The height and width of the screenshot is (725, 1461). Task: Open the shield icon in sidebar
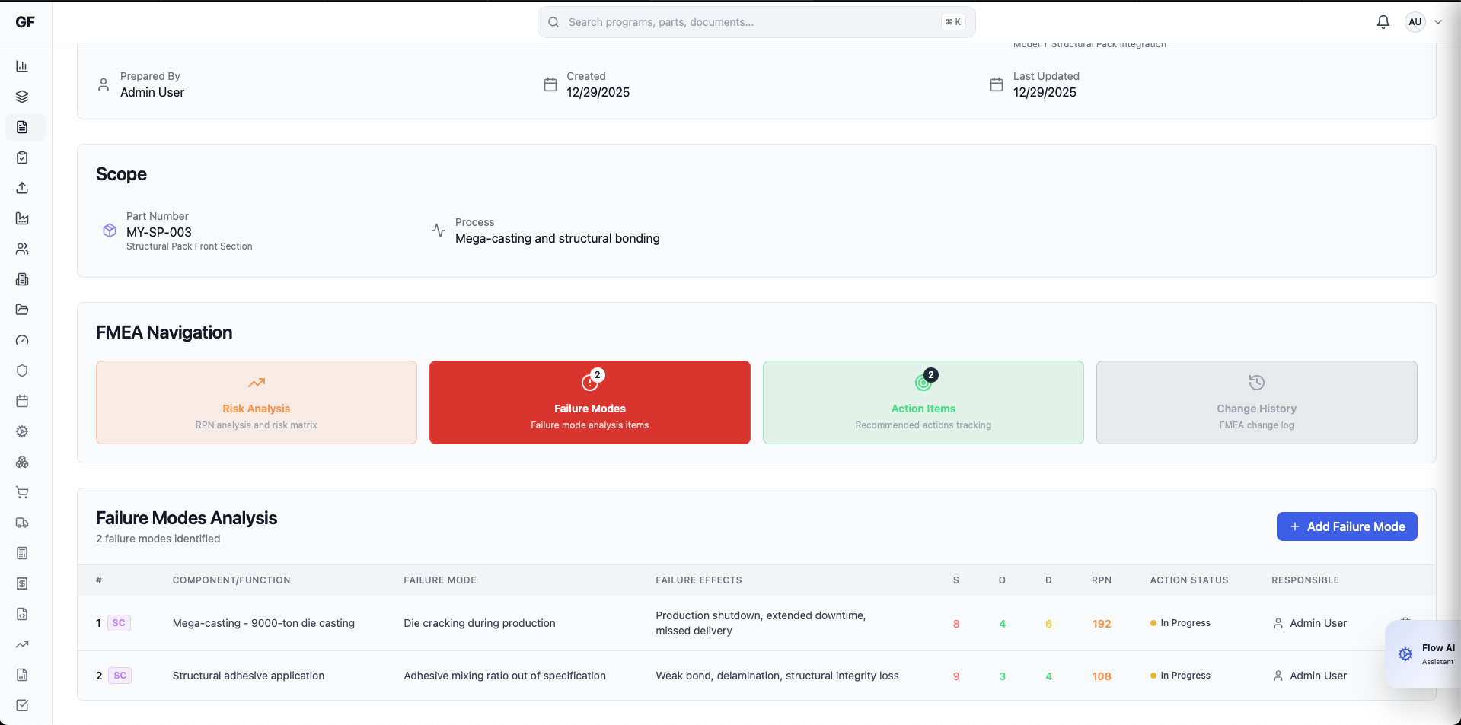tap(22, 370)
